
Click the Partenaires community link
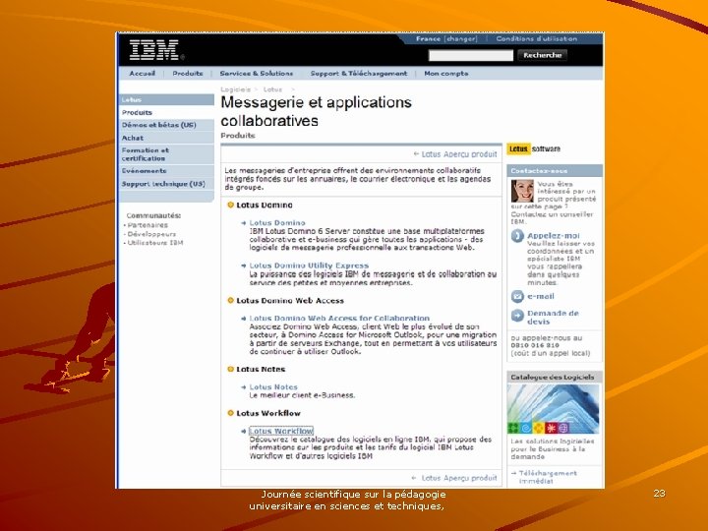click(x=147, y=225)
